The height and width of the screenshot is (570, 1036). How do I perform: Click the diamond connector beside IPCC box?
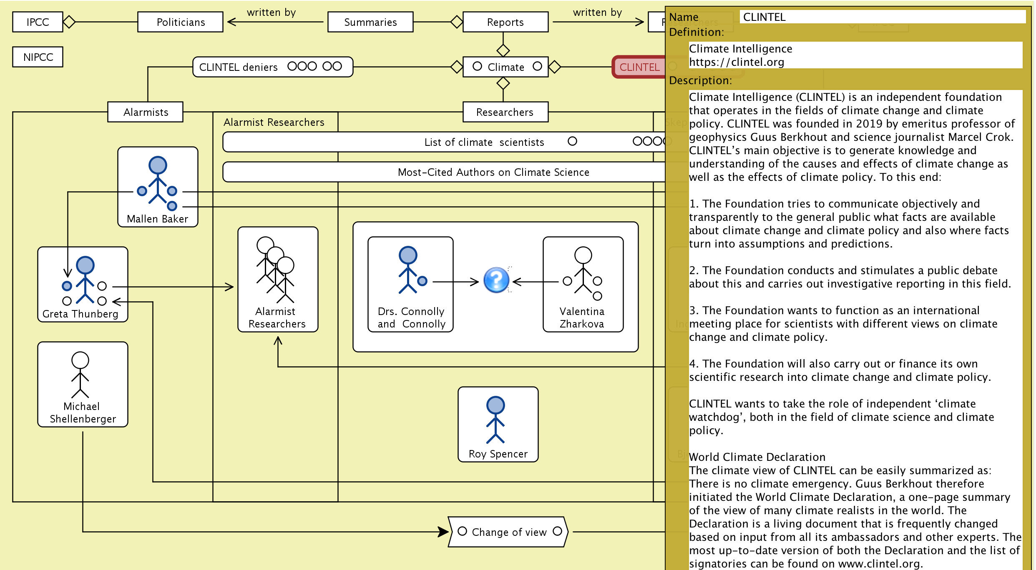[x=69, y=22]
